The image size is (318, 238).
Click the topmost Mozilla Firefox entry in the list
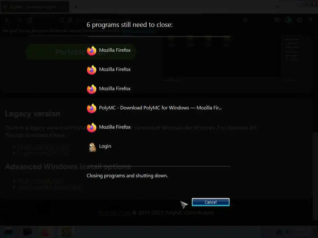click(109, 51)
